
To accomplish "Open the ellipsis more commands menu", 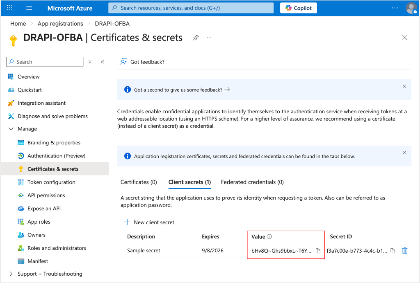I will tap(209, 38).
